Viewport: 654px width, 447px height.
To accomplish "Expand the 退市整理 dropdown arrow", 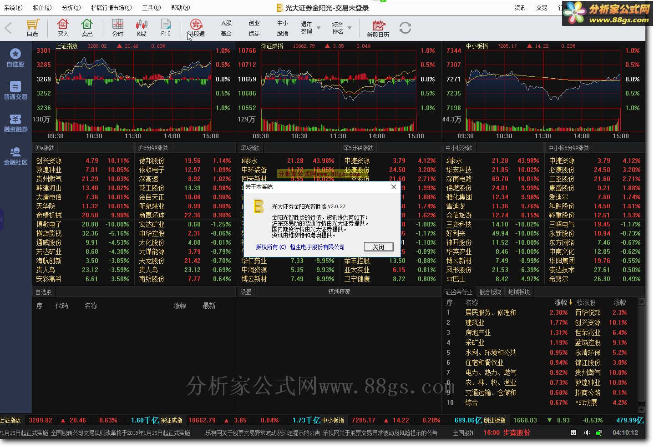I will (x=319, y=28).
